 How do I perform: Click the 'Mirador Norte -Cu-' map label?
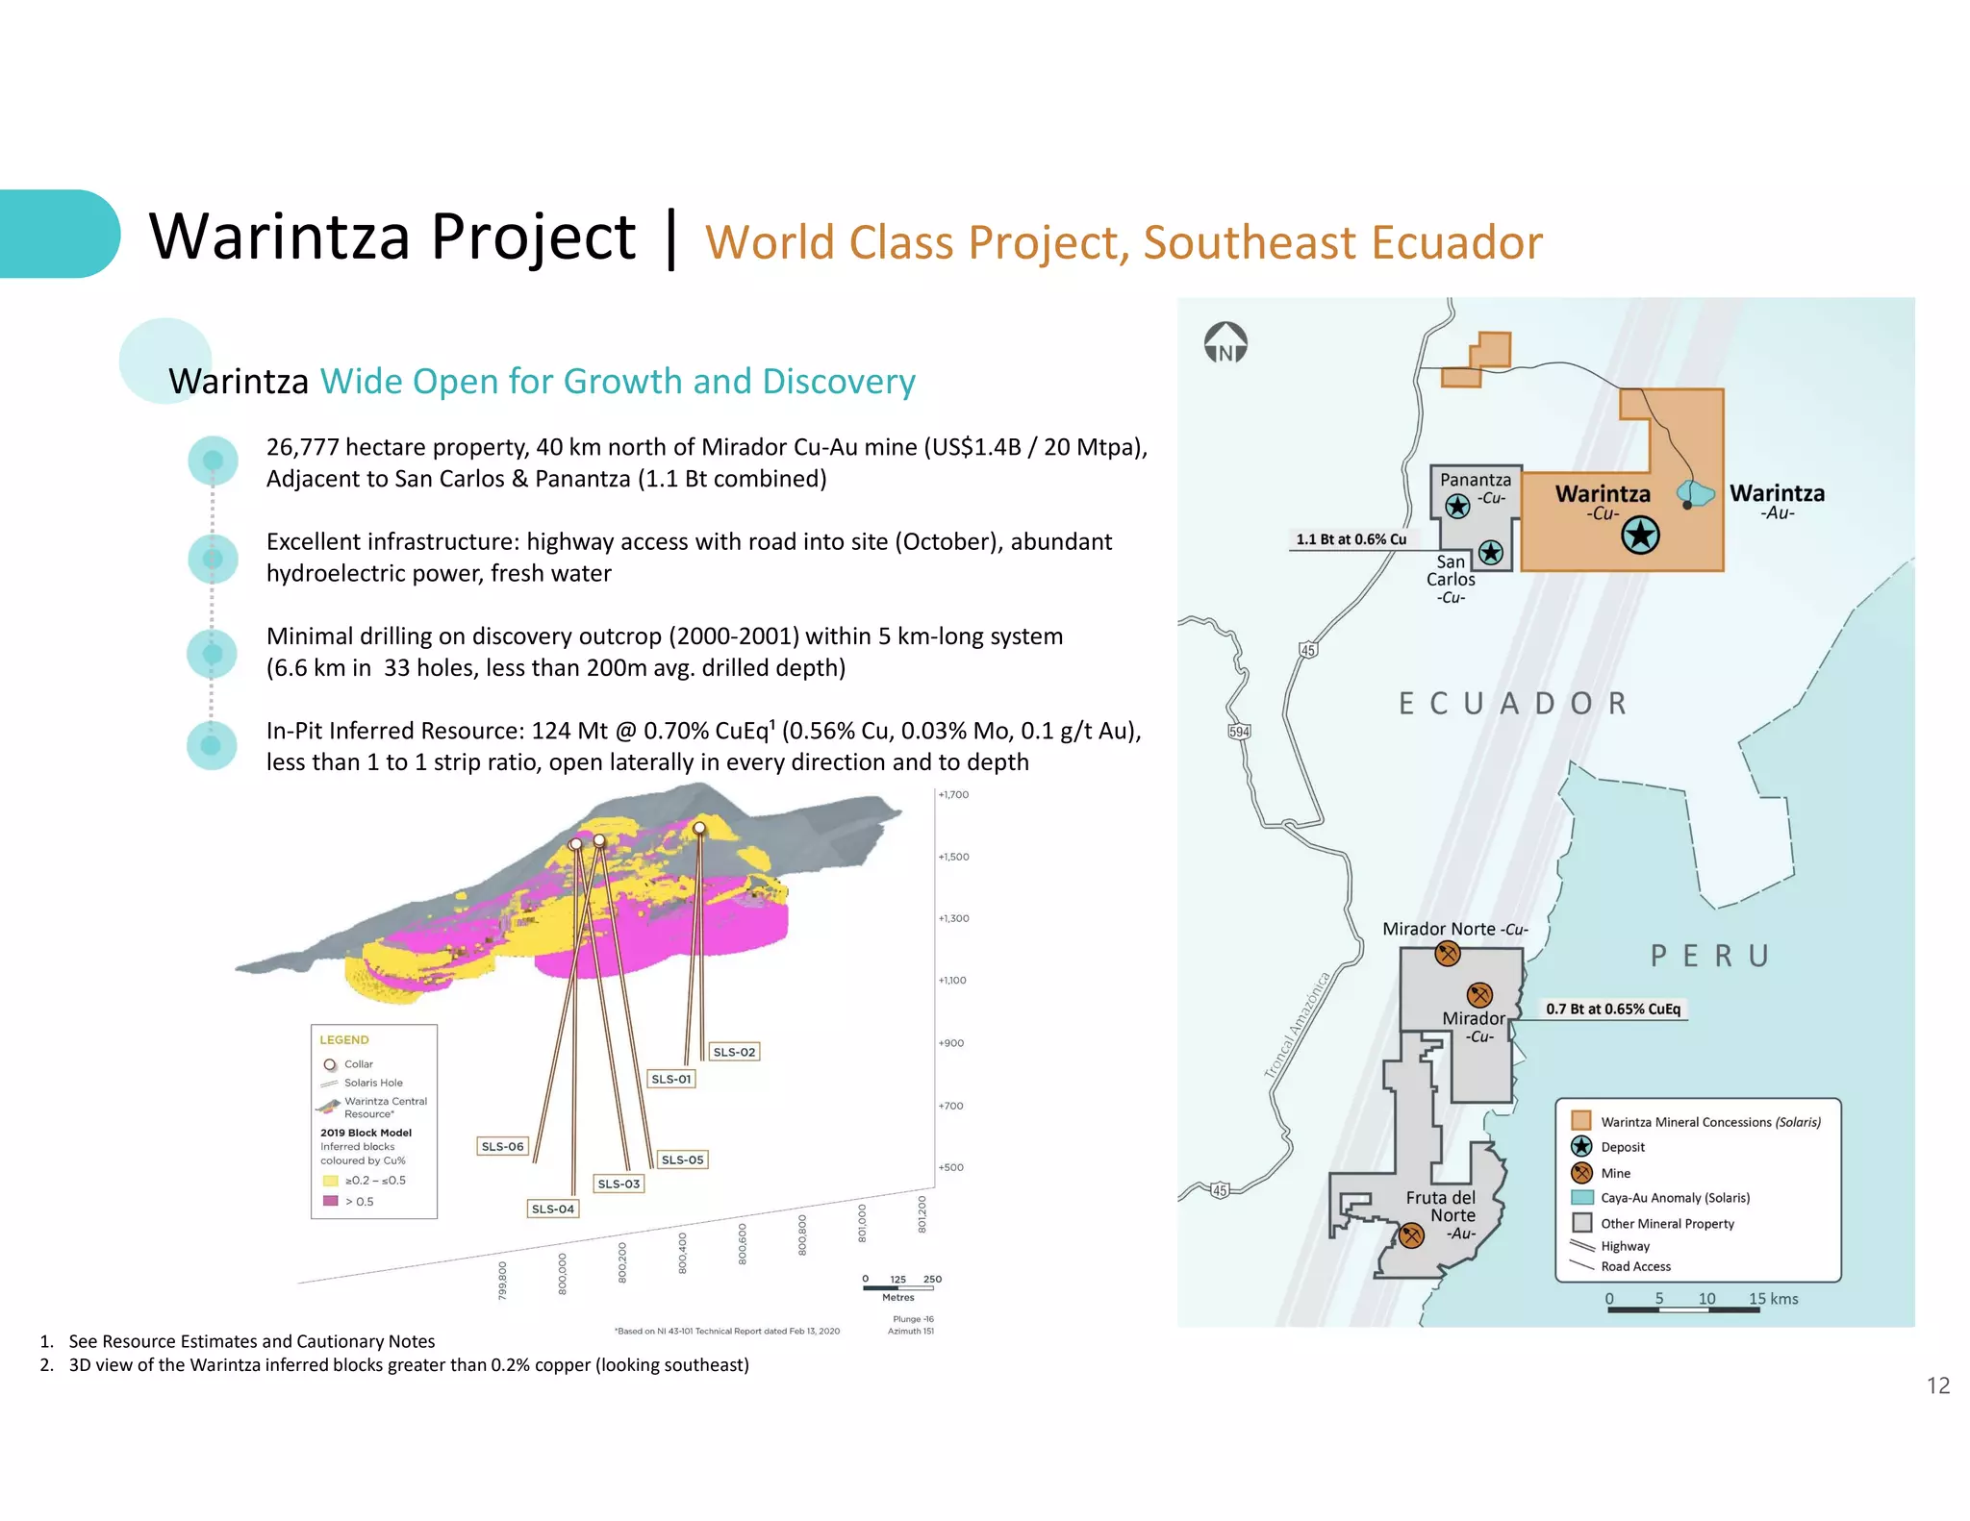coord(1454,929)
